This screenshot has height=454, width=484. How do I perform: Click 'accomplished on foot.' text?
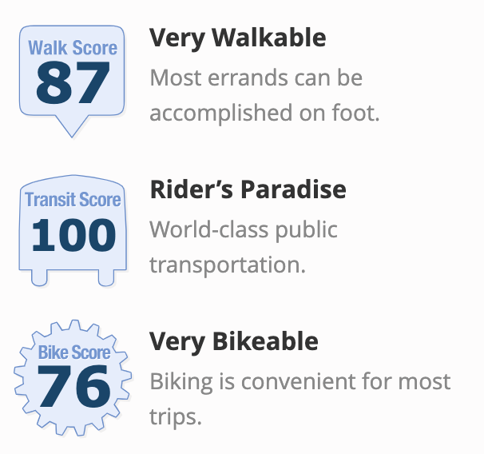264,113
